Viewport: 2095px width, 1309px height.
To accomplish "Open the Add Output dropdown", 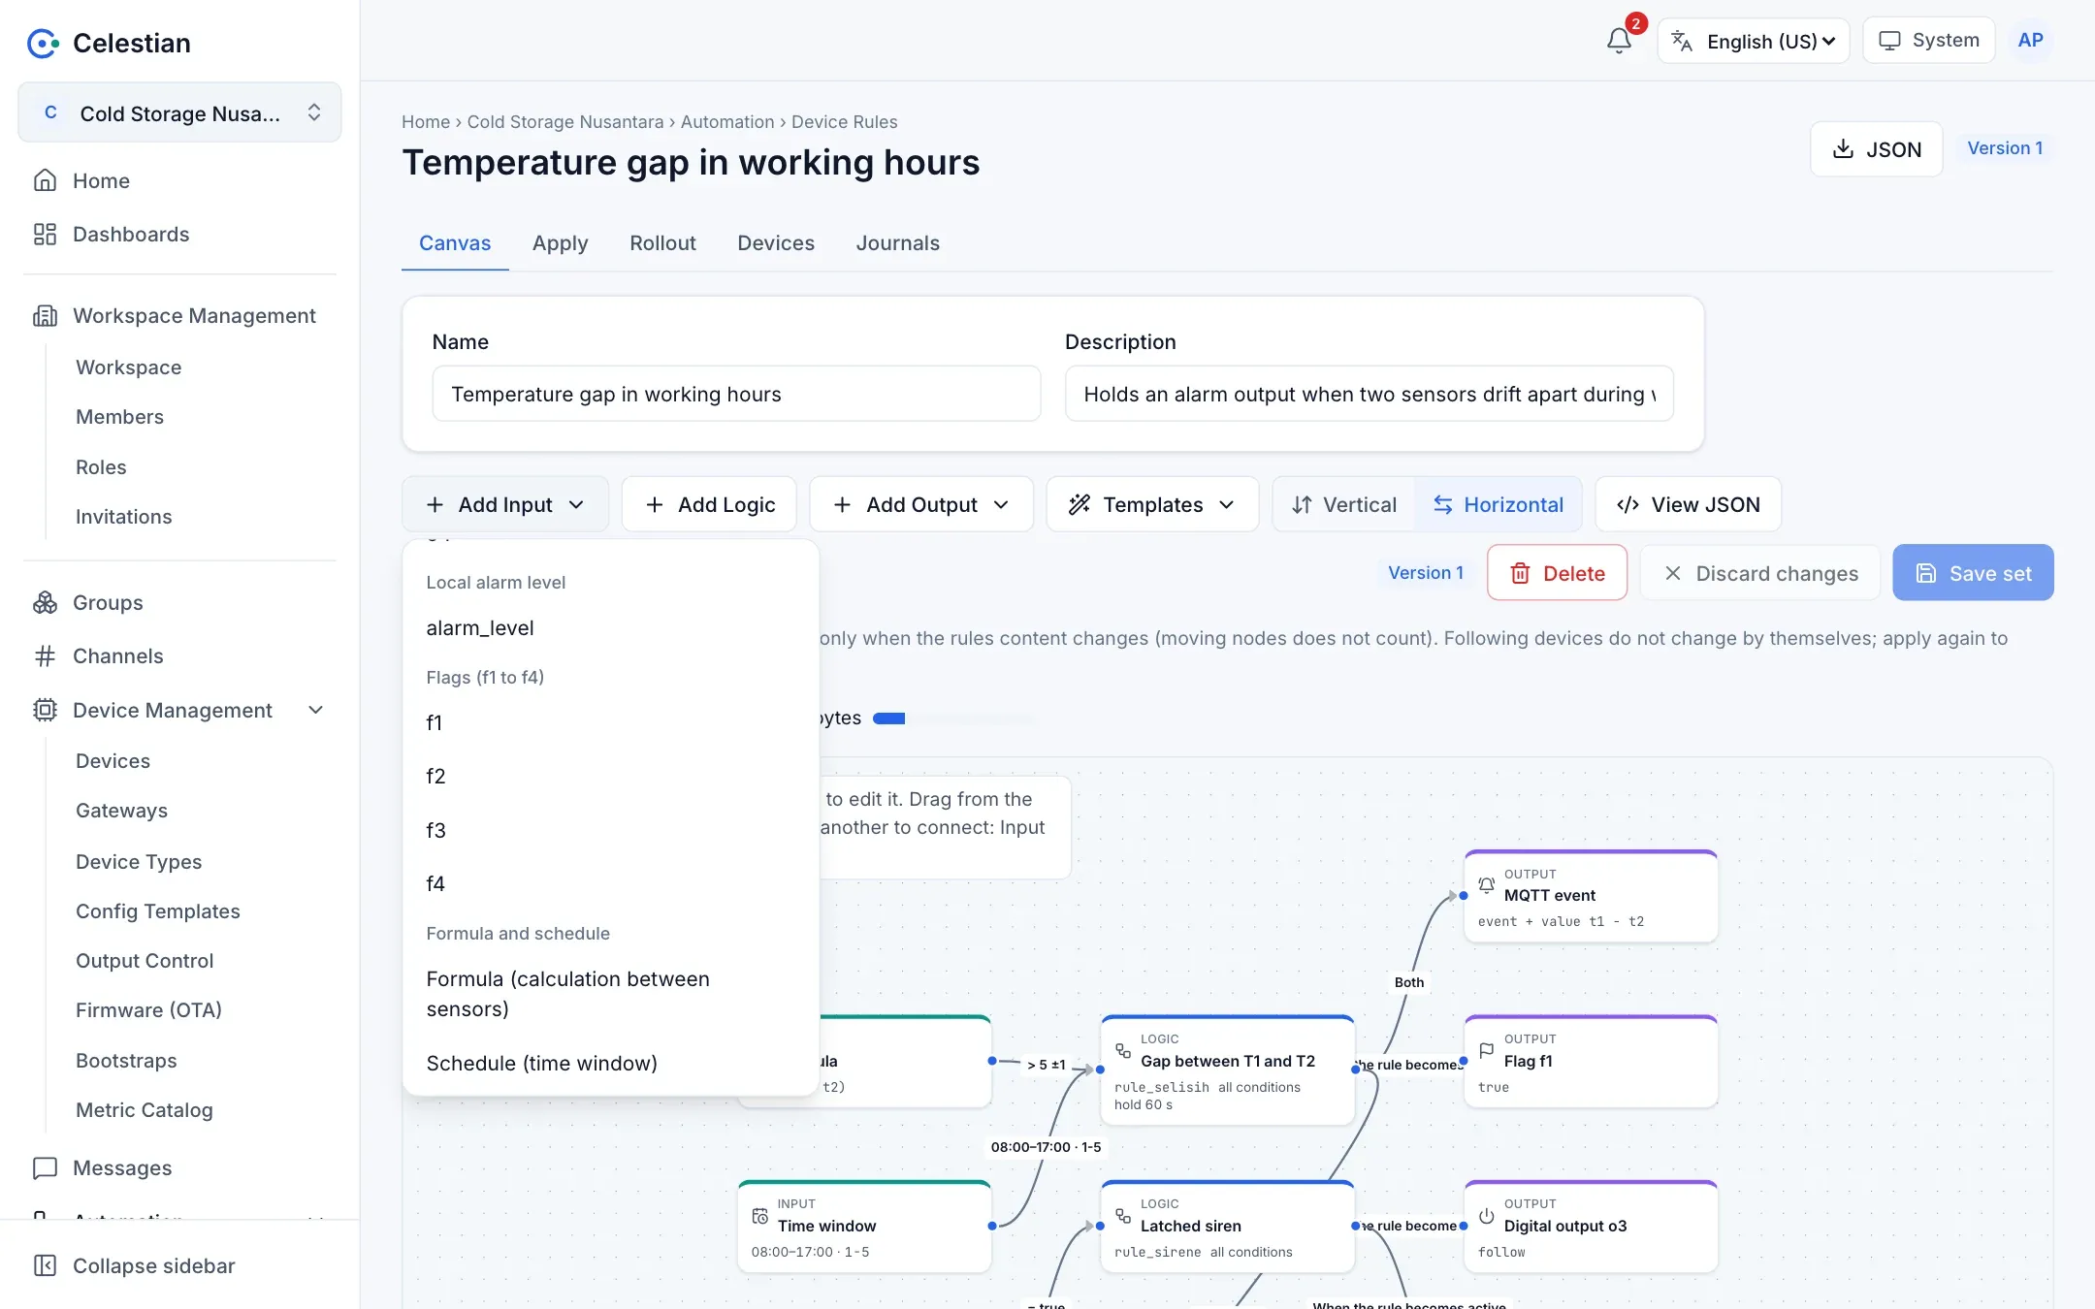I will [x=921, y=504].
